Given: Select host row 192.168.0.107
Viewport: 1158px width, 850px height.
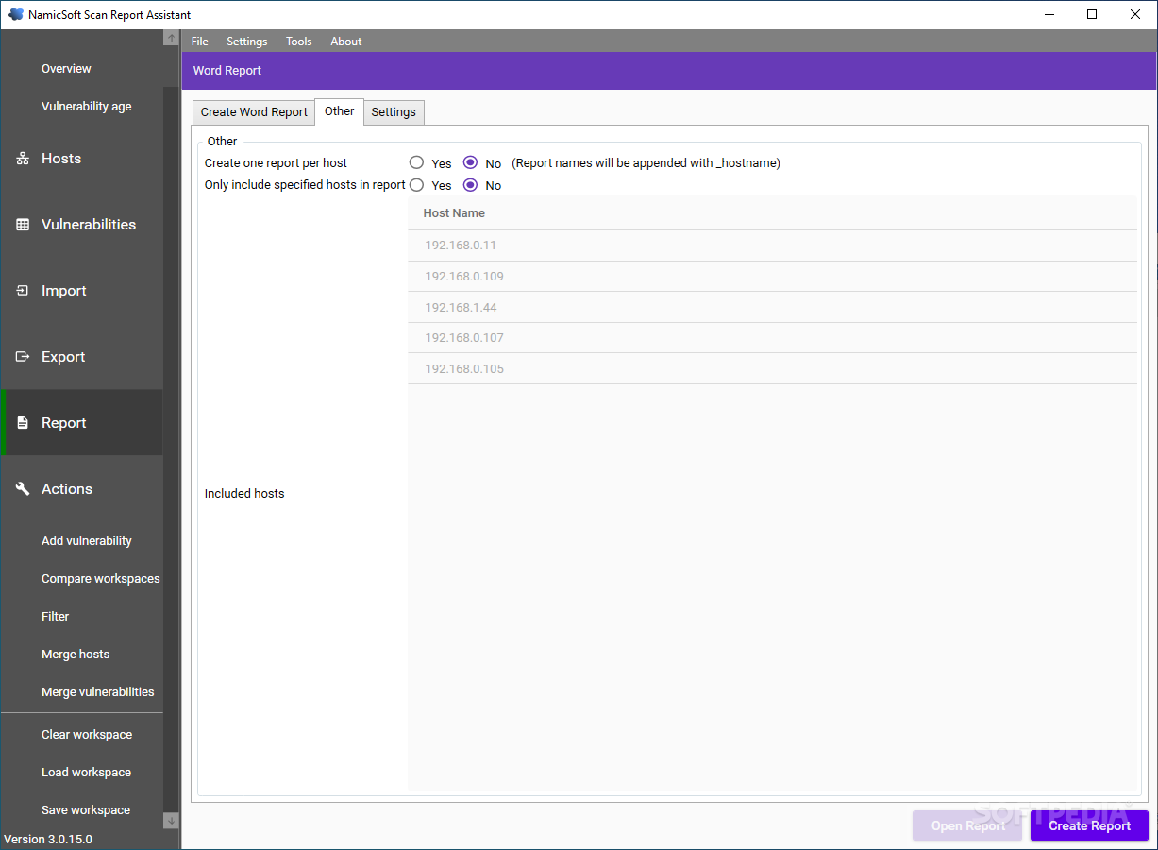Looking at the screenshot, I should click(772, 338).
